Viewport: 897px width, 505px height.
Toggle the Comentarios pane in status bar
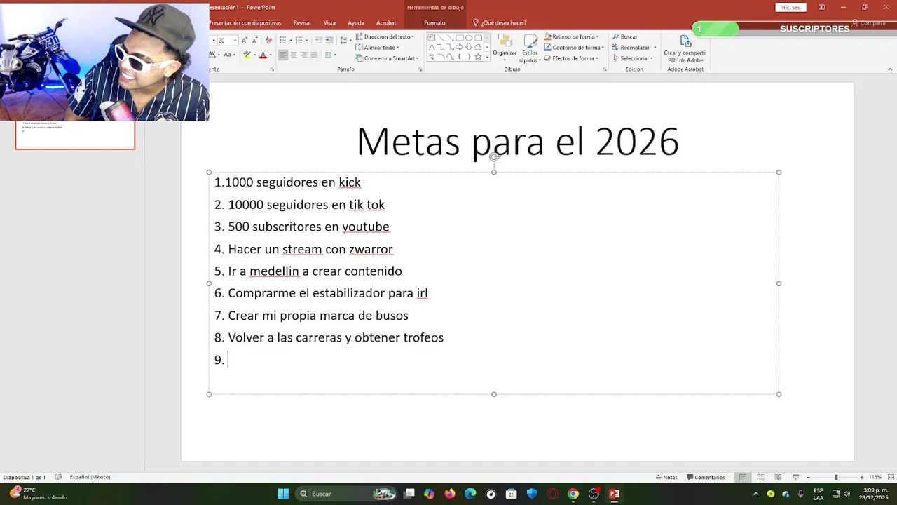point(706,477)
